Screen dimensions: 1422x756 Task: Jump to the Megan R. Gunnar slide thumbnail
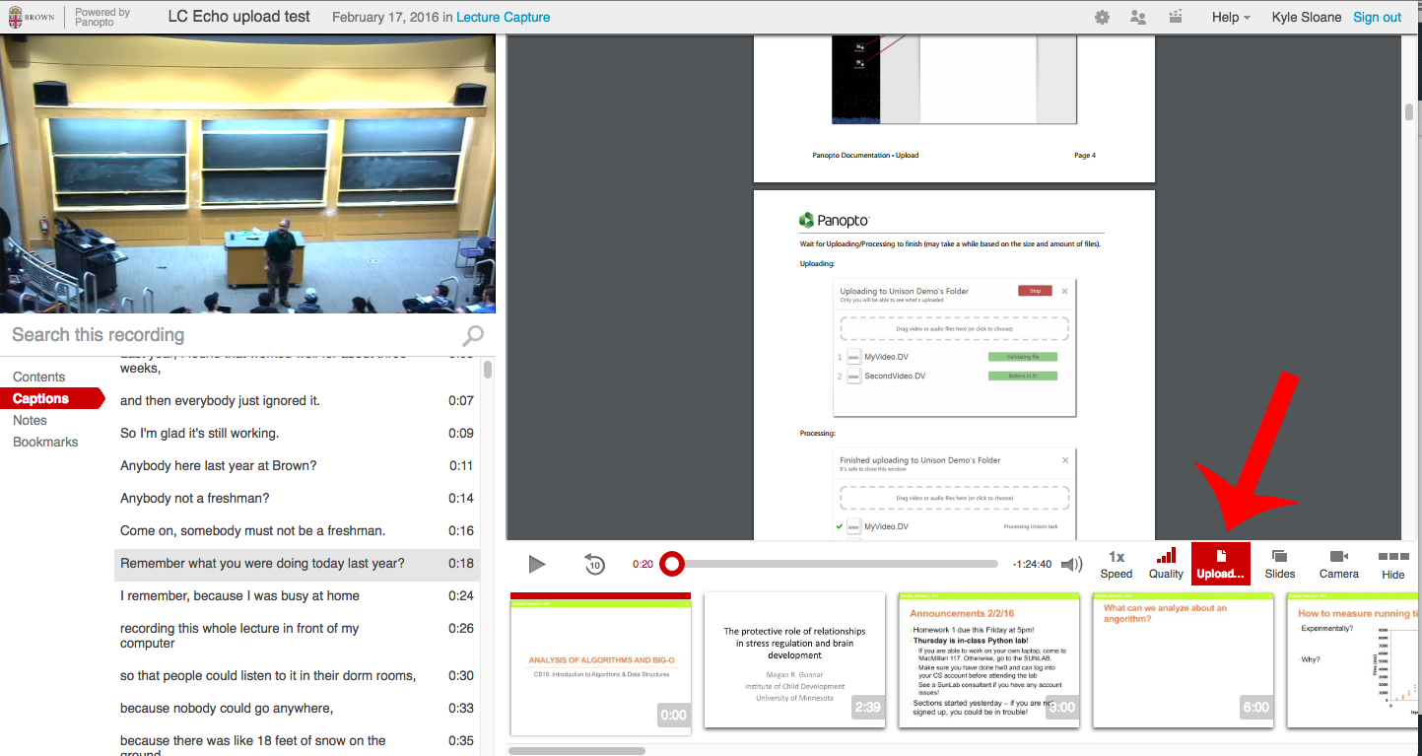click(x=794, y=660)
